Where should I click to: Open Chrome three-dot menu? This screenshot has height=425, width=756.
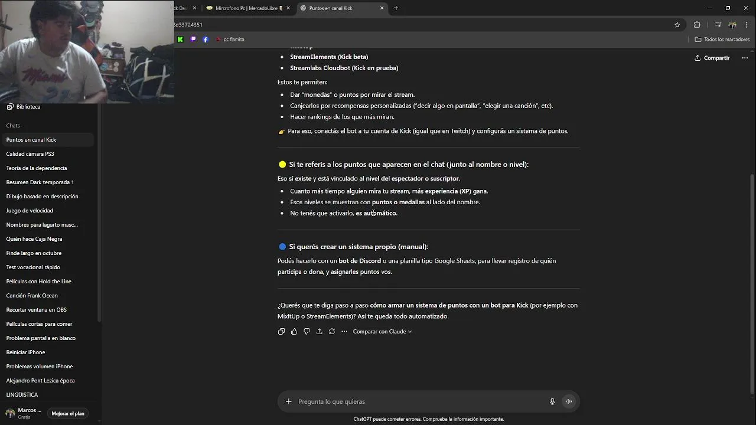point(747,25)
